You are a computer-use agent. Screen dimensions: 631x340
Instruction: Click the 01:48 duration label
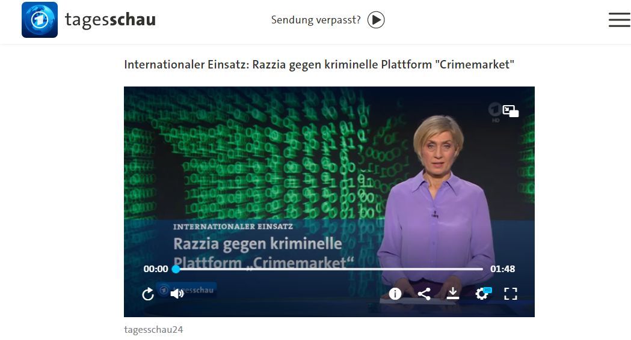coord(503,269)
